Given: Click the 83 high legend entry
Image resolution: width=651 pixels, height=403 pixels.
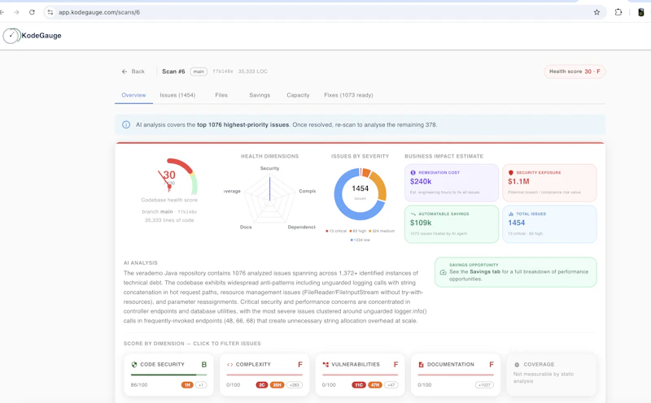Looking at the screenshot, I should click(x=357, y=231).
